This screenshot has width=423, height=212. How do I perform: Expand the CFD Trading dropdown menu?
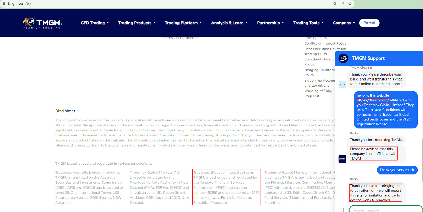(x=95, y=23)
